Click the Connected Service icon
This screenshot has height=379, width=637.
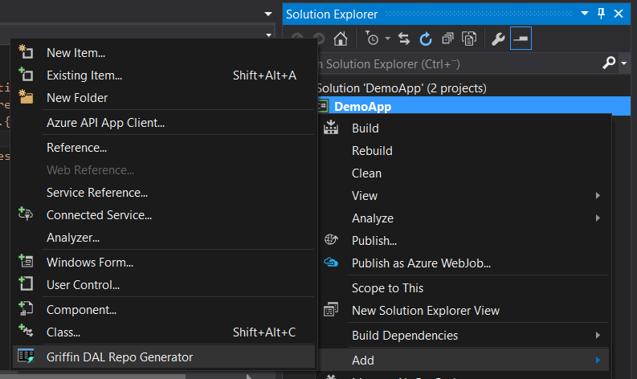coord(26,214)
